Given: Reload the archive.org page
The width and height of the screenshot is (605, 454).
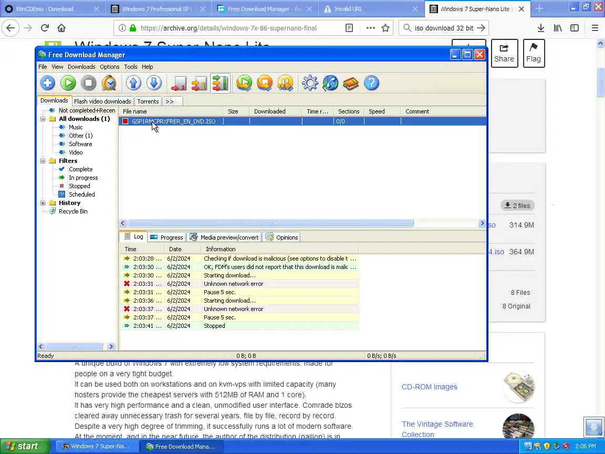Looking at the screenshot, I should 45,28.
